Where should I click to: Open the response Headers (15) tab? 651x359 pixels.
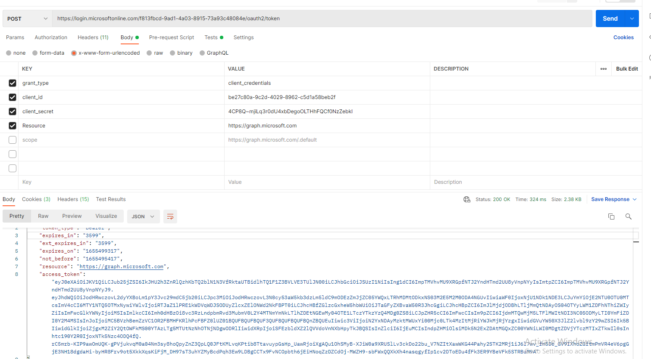pos(73,199)
